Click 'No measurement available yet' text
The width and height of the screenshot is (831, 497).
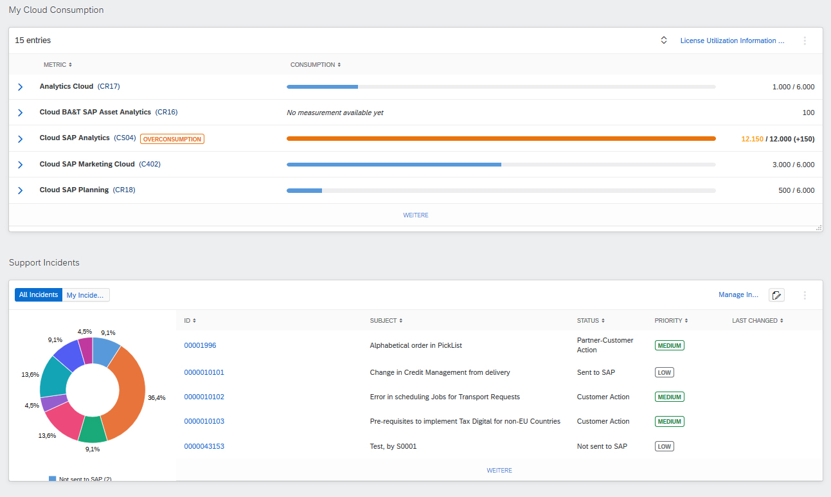pyautogui.click(x=335, y=113)
